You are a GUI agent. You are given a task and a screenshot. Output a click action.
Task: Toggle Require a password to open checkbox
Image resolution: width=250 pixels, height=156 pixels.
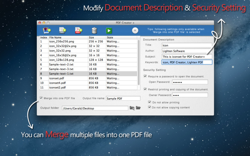[x=145, y=76]
